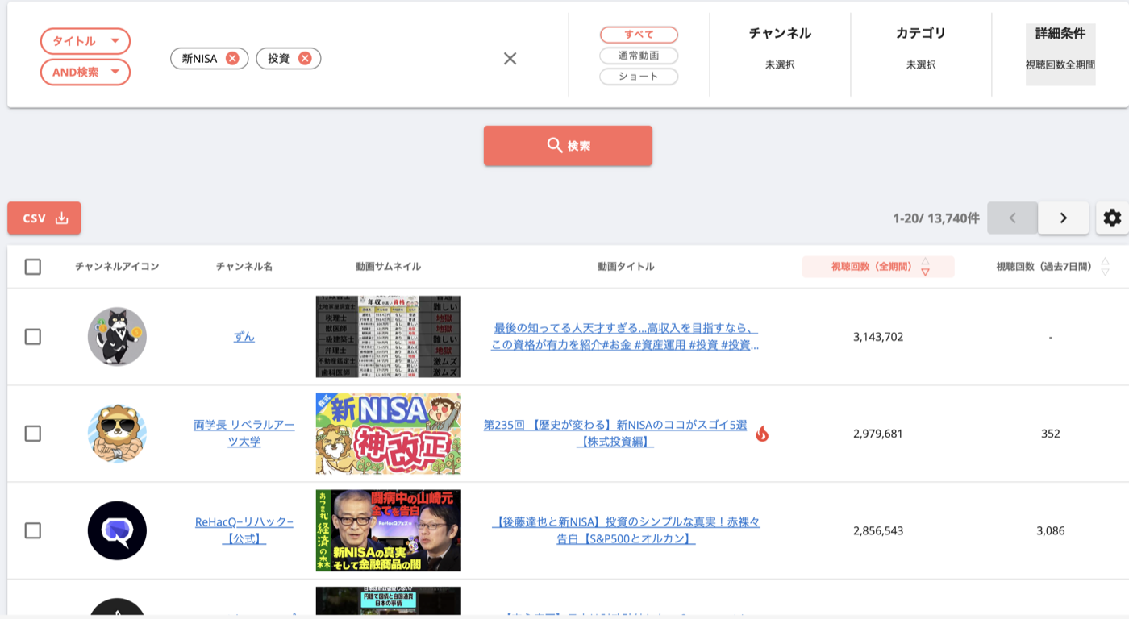Open ずん channel cat avatar
Image resolution: width=1129 pixels, height=619 pixels.
pos(117,337)
